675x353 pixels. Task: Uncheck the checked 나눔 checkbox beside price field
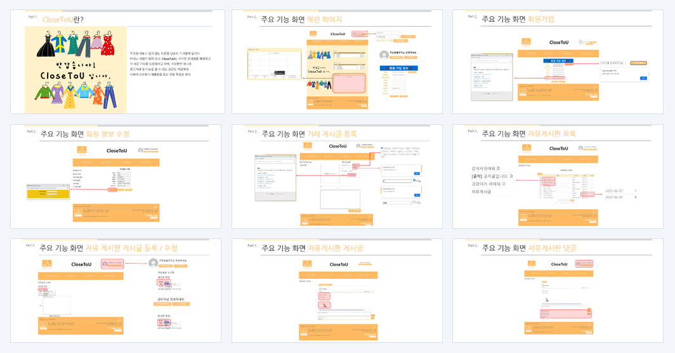point(414,181)
